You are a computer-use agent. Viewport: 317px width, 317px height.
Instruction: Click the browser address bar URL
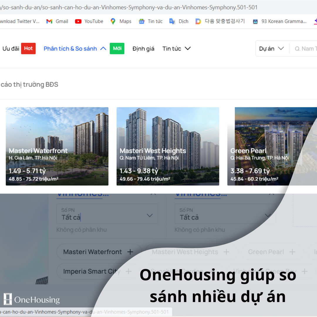[x=129, y=7]
